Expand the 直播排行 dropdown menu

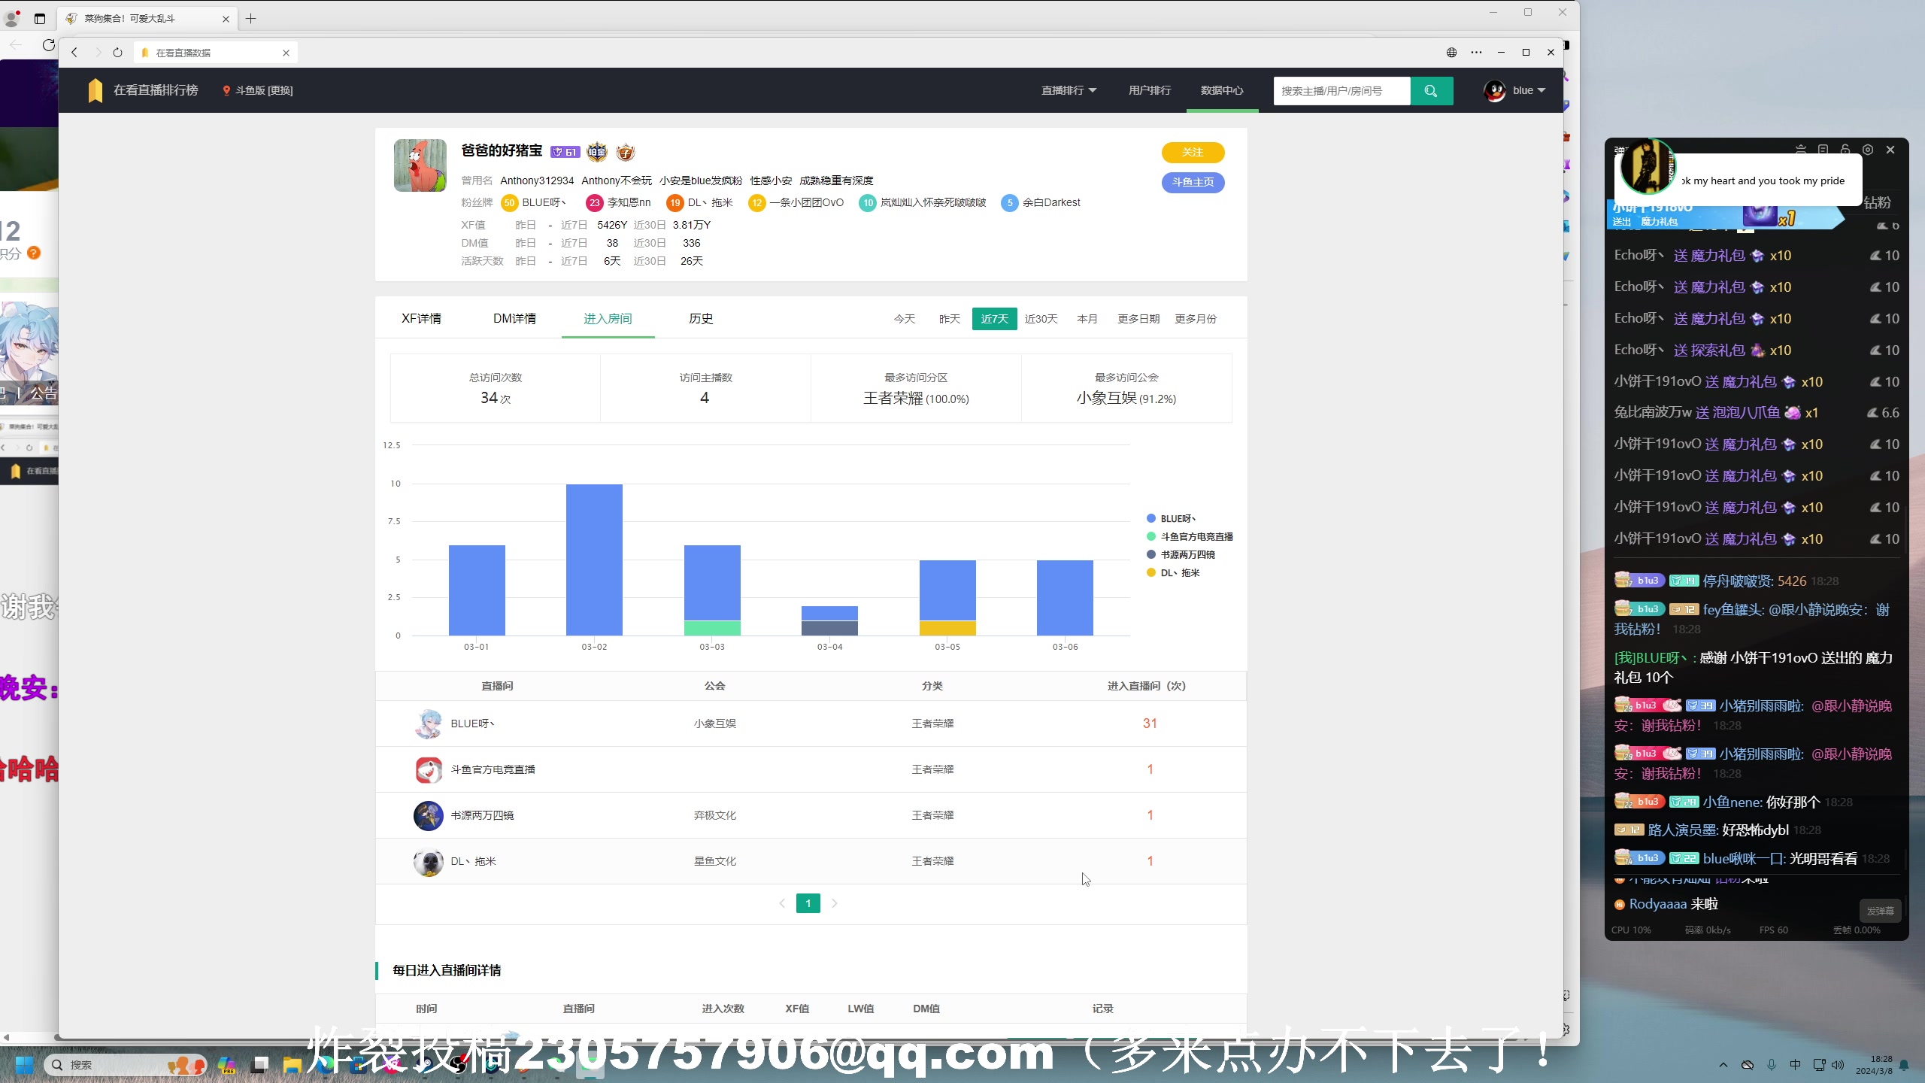[1069, 90]
